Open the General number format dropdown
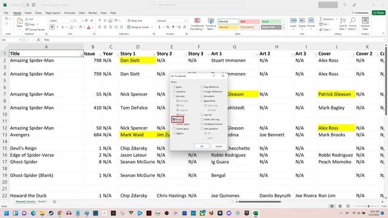Viewport: 388px width, 218px height. point(185,21)
